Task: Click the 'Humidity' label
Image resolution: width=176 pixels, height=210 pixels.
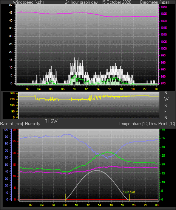Action: coord(32,124)
